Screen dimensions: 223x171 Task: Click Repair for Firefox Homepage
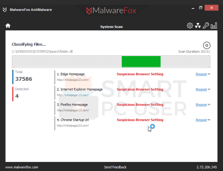click(201, 105)
